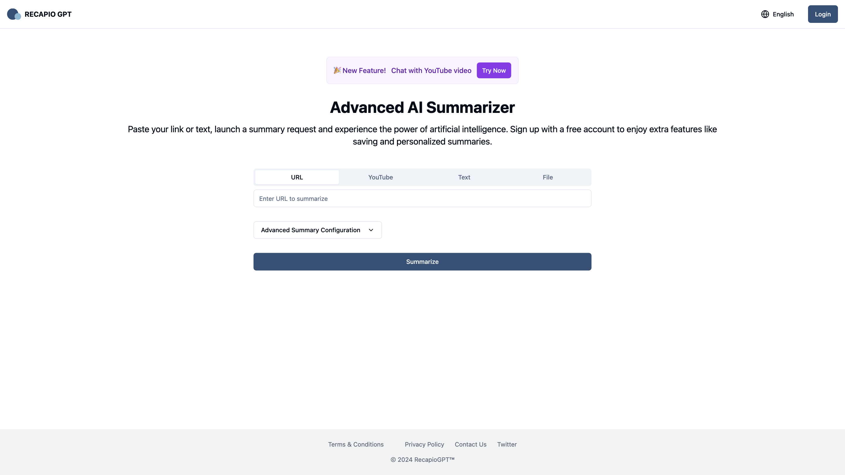Click the Chat with YouTube video text
The height and width of the screenshot is (475, 845).
pos(431,70)
